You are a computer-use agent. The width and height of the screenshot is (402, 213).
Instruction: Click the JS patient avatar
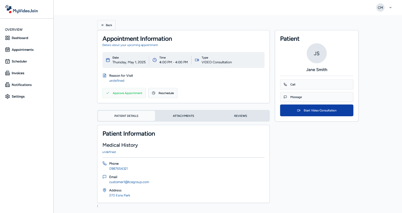click(317, 53)
